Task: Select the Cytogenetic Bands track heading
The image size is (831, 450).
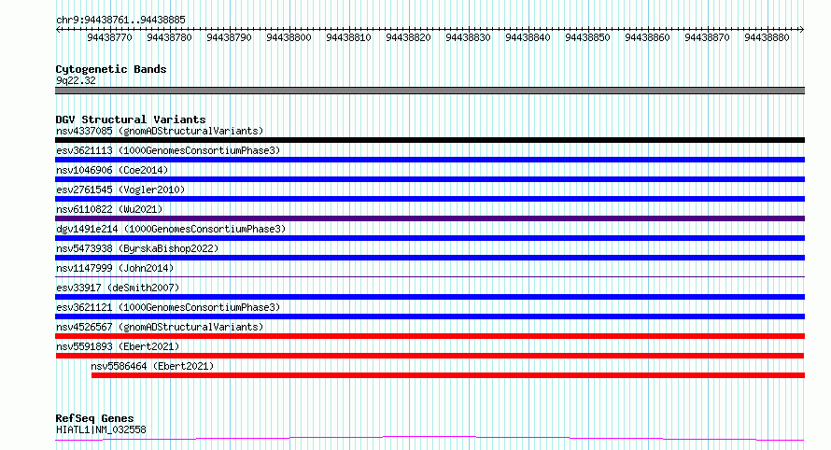Action: tap(111, 69)
